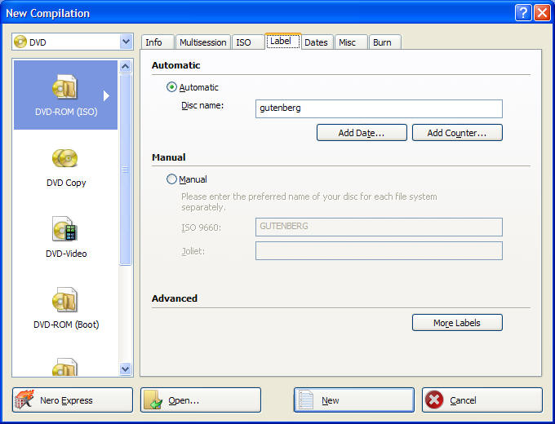Click the Disc name field containing gutenberg
The height and width of the screenshot is (424, 555).
pyautogui.click(x=379, y=108)
